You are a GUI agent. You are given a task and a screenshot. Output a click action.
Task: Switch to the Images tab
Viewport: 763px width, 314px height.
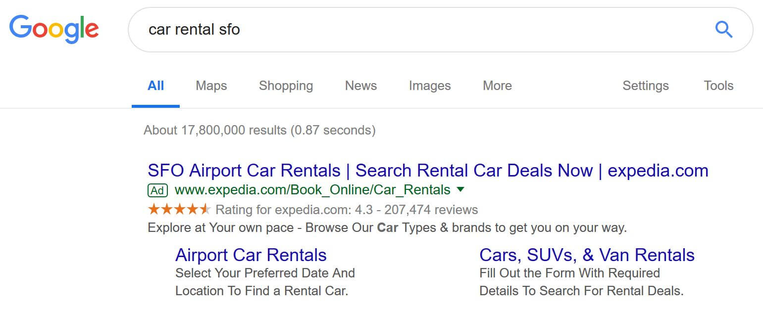[x=429, y=86]
